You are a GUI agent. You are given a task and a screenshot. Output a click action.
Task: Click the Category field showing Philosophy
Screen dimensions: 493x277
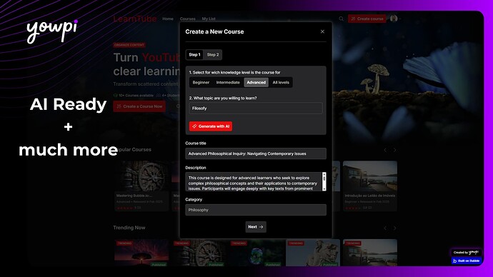click(256, 210)
